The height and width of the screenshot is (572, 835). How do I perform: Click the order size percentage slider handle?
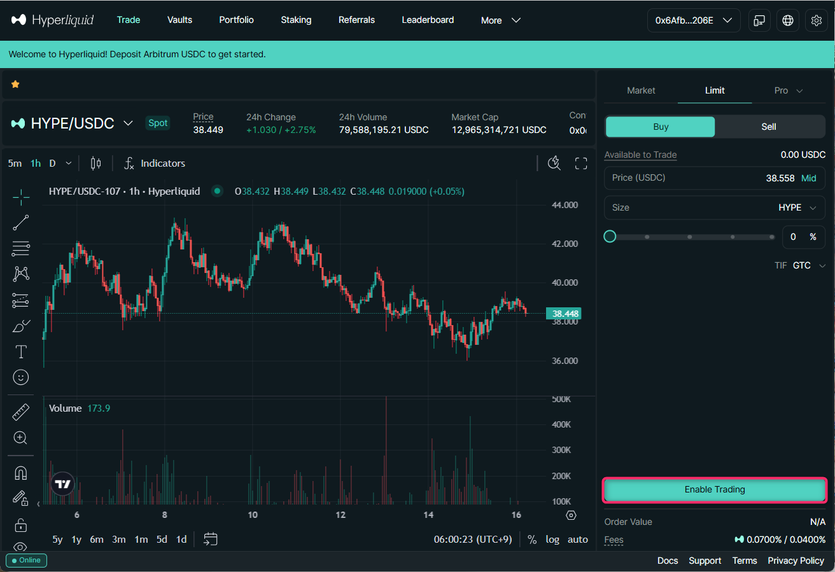[x=610, y=237]
